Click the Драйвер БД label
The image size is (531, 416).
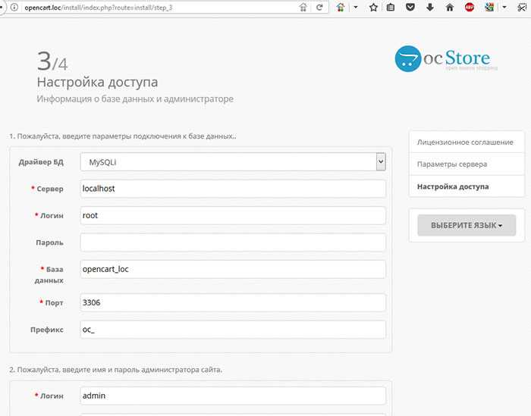click(x=41, y=162)
